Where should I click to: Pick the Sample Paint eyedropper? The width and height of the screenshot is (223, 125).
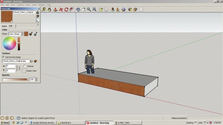coord(37,26)
